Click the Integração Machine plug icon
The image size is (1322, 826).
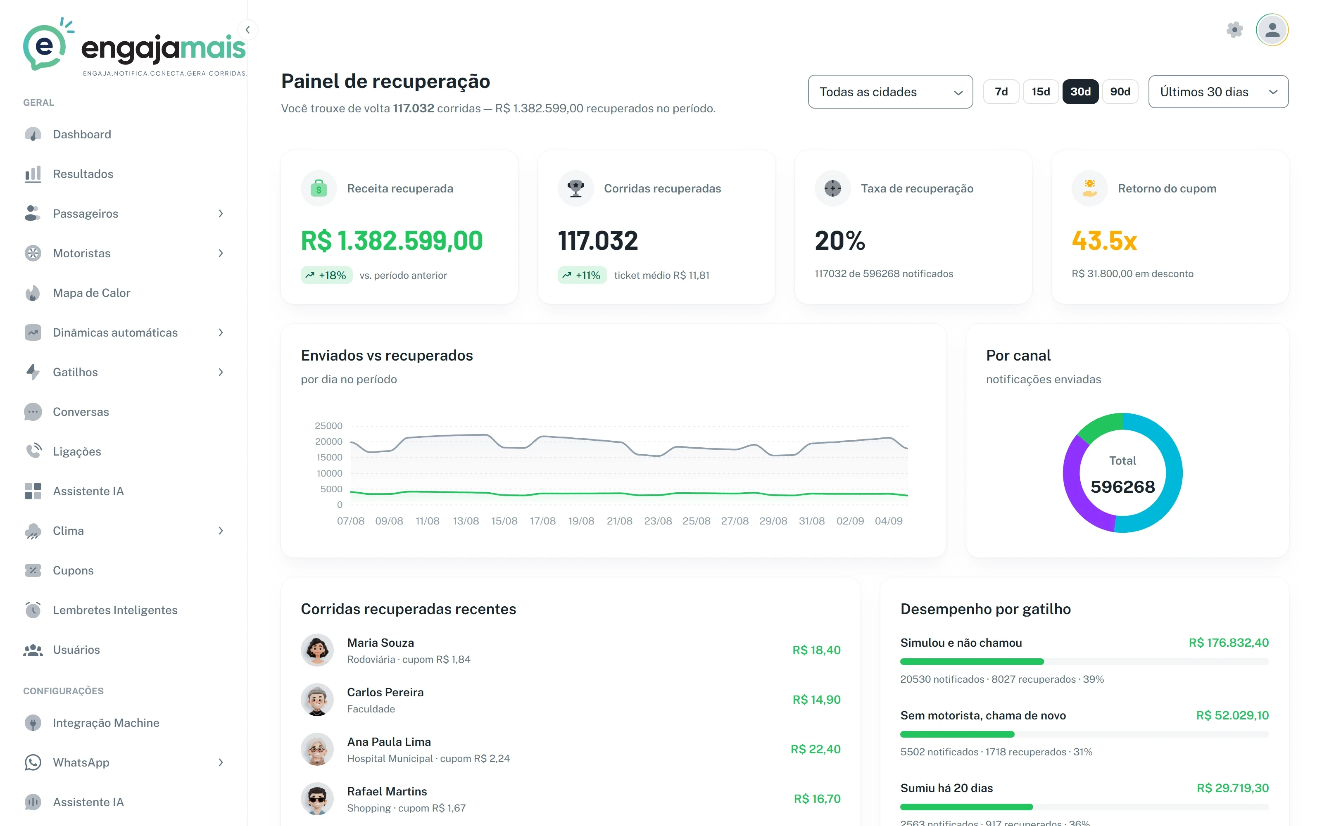(x=33, y=723)
